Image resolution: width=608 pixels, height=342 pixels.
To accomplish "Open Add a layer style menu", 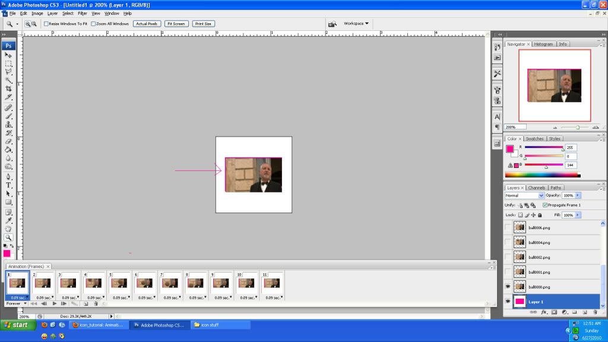I will [543, 312].
